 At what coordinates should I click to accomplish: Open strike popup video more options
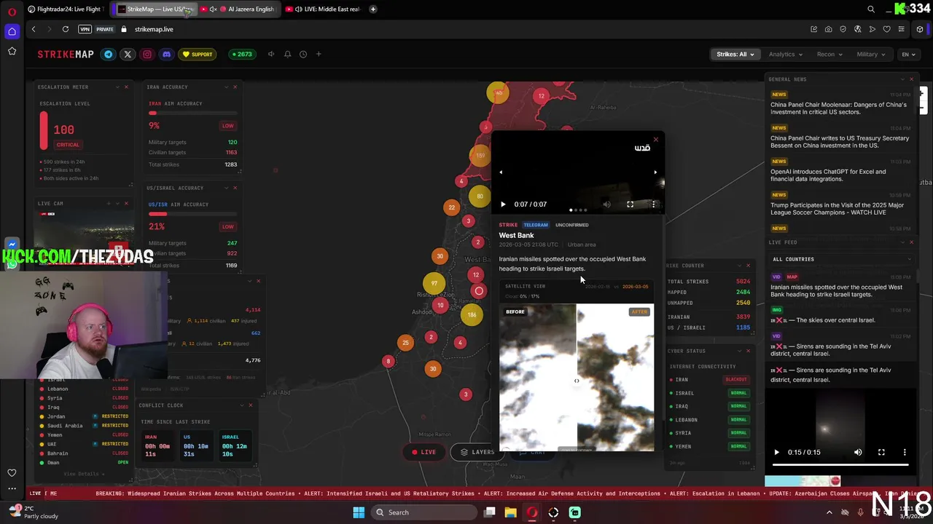click(x=653, y=205)
